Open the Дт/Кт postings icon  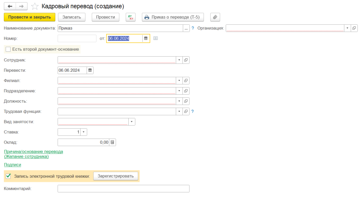click(x=130, y=17)
